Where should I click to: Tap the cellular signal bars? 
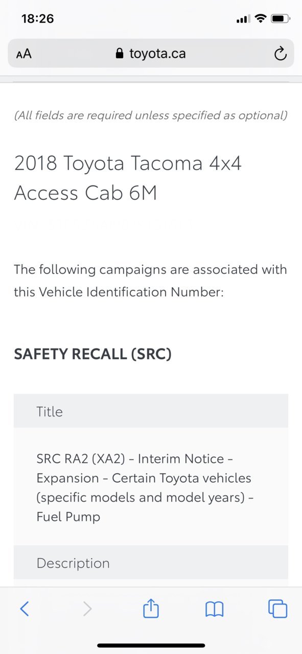(x=243, y=19)
